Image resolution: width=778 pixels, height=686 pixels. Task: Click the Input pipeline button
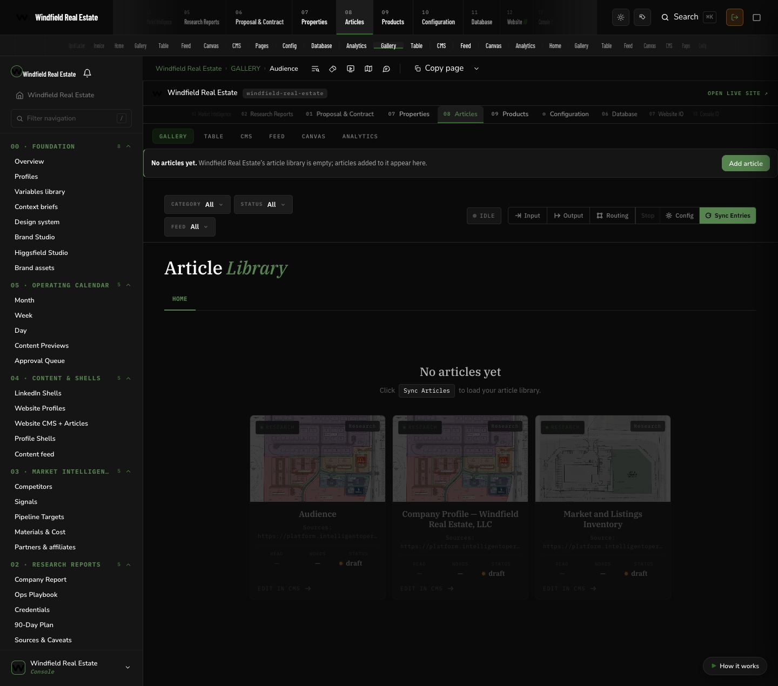click(527, 216)
